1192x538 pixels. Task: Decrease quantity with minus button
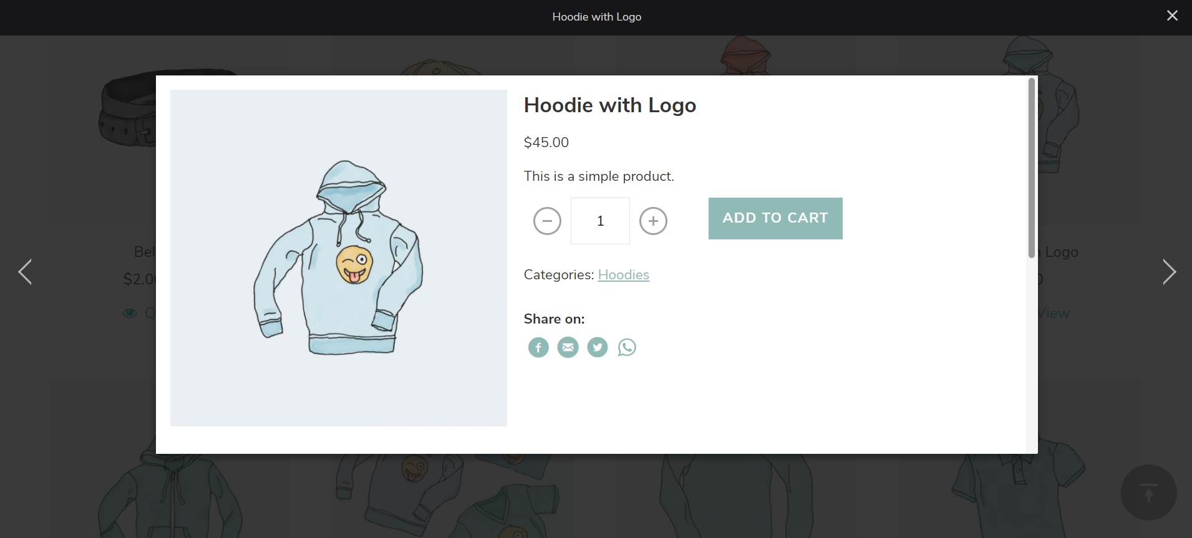[547, 221]
